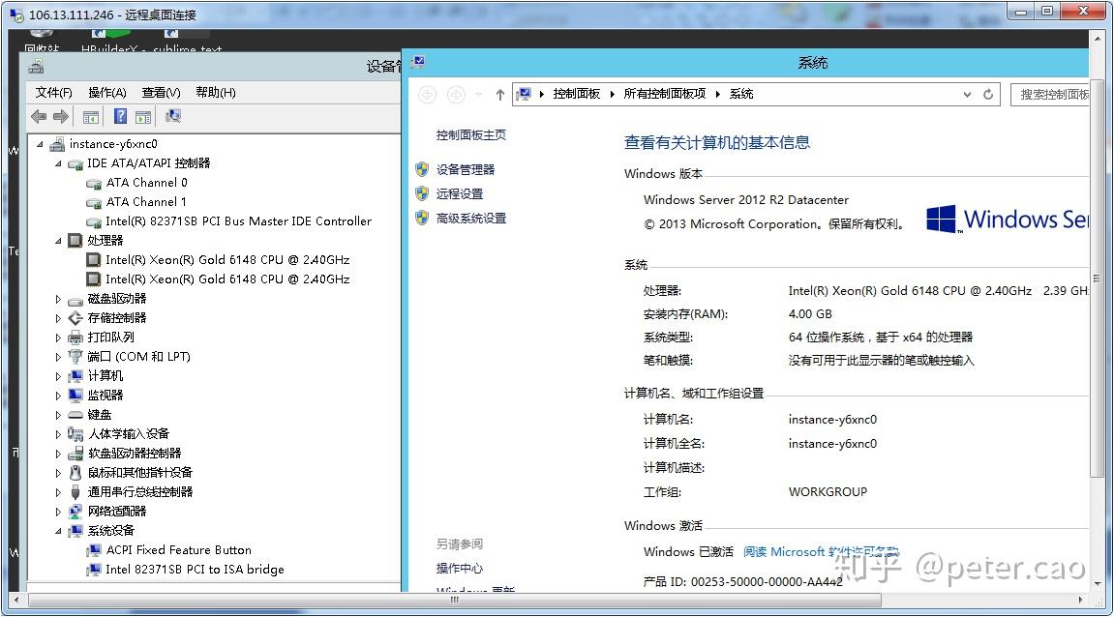This screenshot has width=1114, height=617.
Task: Expand the 通用串行总线控制器 node
Action: [58, 492]
